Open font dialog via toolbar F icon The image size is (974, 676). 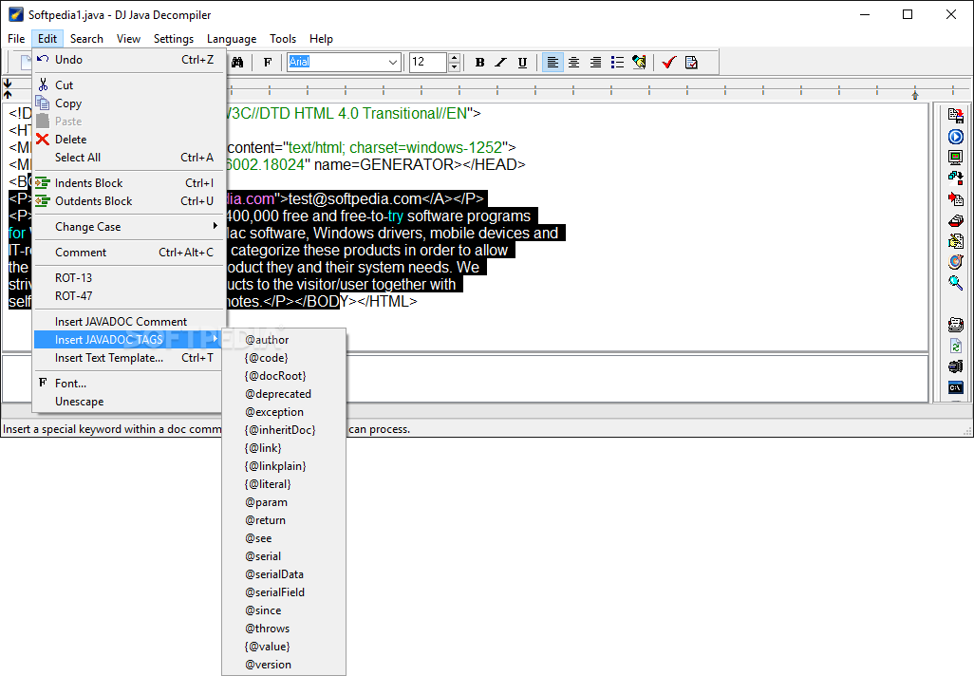pos(268,62)
